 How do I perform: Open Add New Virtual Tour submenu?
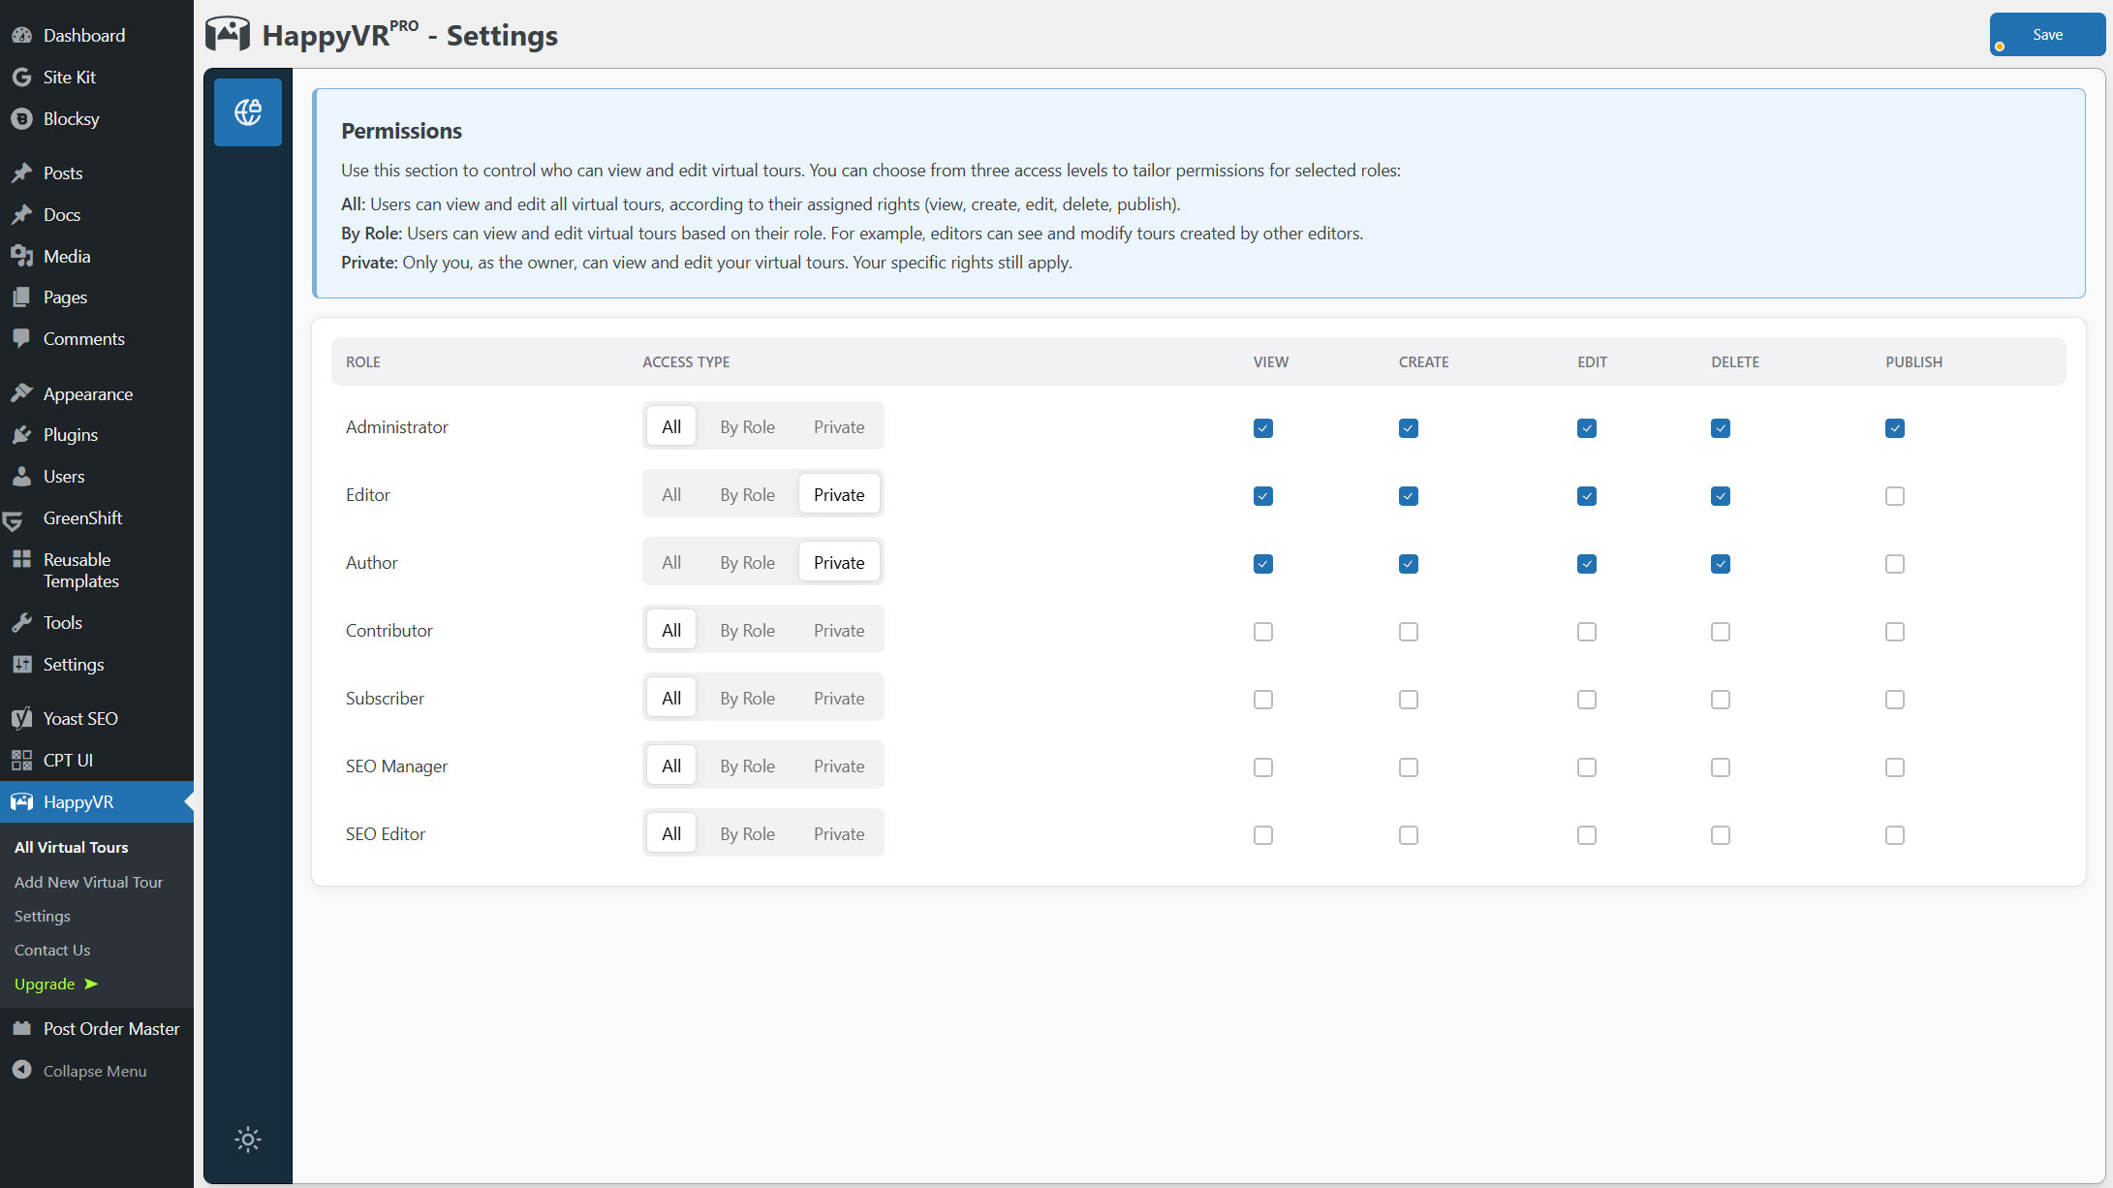88,882
